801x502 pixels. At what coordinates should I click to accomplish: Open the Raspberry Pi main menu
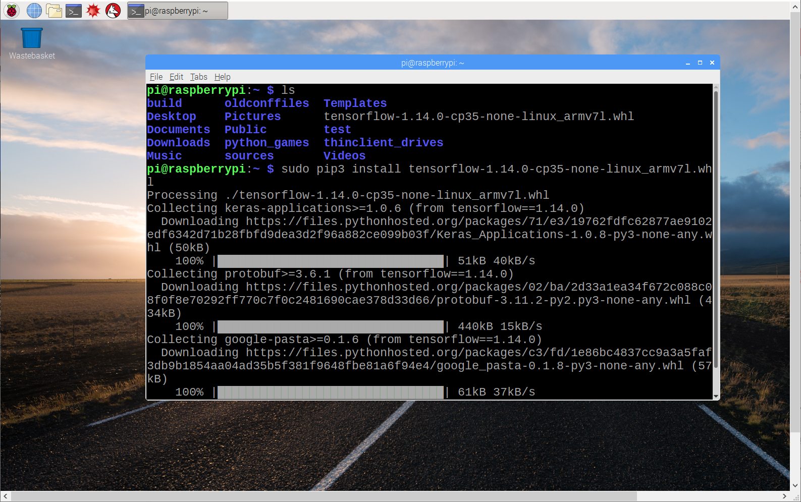point(12,10)
